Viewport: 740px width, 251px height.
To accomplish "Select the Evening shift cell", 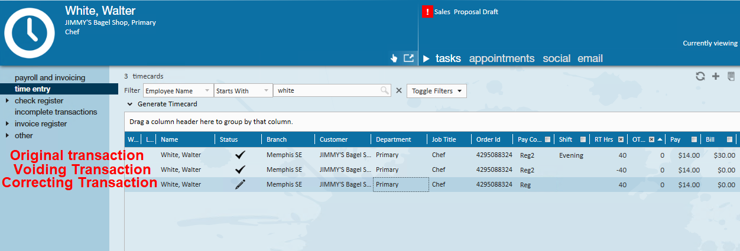I will (571, 155).
